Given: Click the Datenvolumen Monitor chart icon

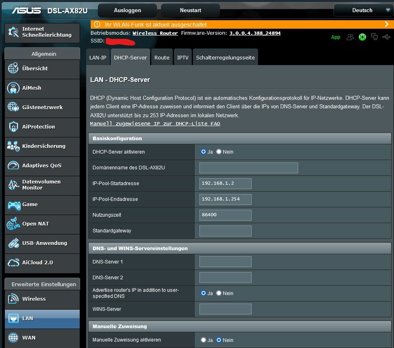Looking at the screenshot, I should (13, 185).
